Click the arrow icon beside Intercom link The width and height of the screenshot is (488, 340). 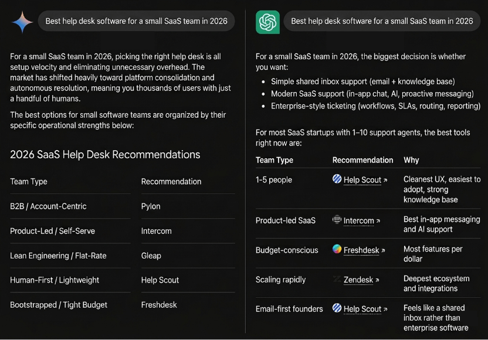378,221
